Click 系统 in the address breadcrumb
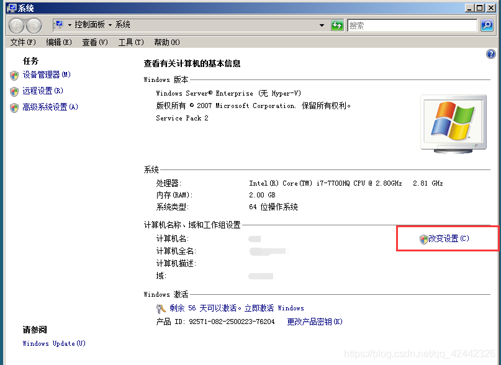 click(123, 25)
